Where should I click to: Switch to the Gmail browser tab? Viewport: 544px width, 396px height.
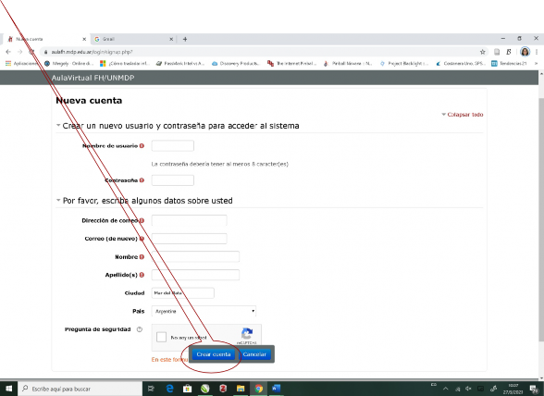133,39
